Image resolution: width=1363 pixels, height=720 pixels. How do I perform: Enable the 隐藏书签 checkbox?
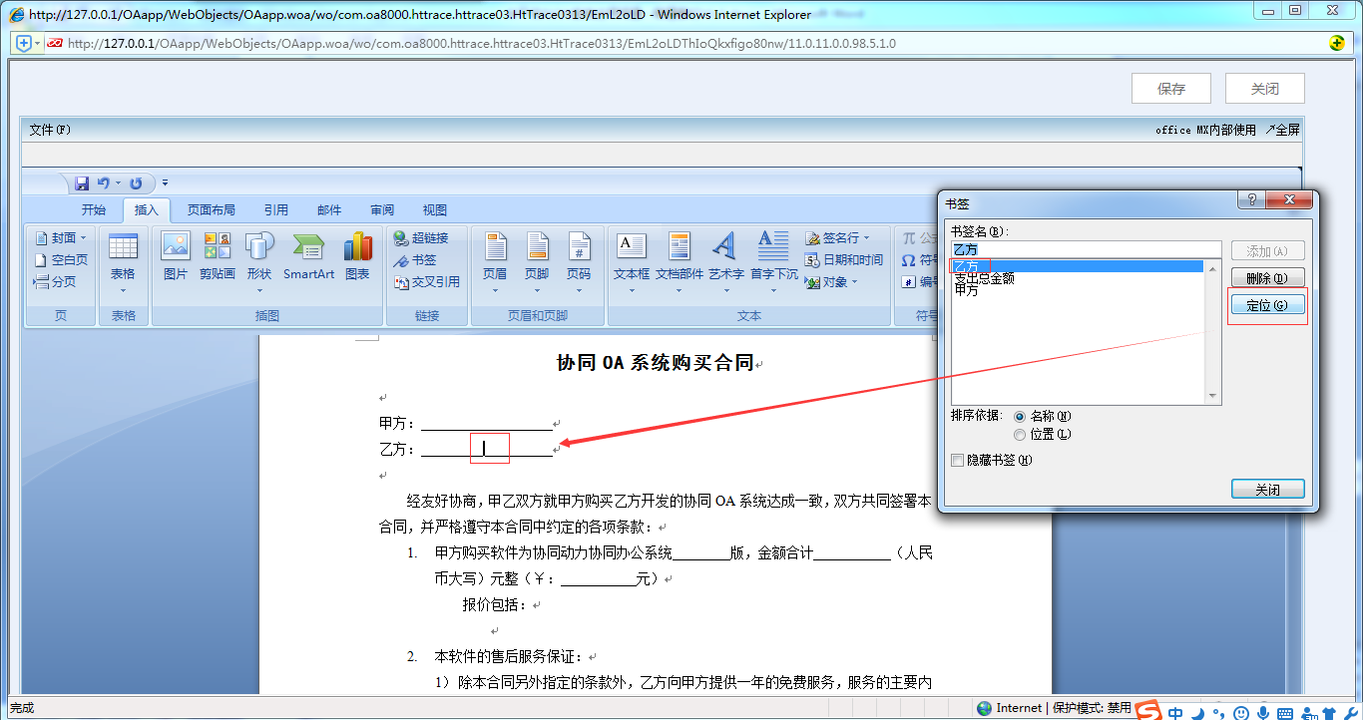[959, 461]
